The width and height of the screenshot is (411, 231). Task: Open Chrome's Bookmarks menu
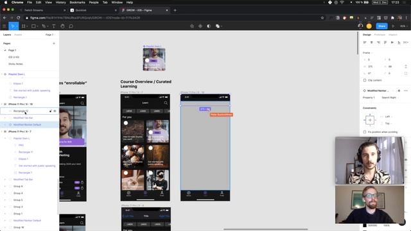click(x=77, y=3)
